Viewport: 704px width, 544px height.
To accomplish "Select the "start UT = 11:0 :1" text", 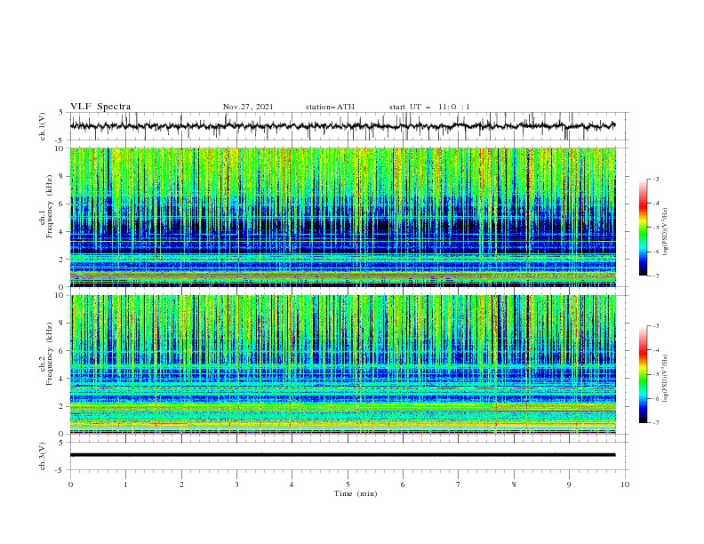I will [429, 107].
